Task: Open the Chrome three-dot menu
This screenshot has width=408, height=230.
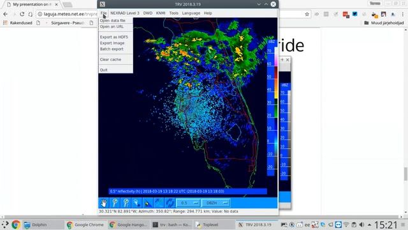Action: (402, 14)
